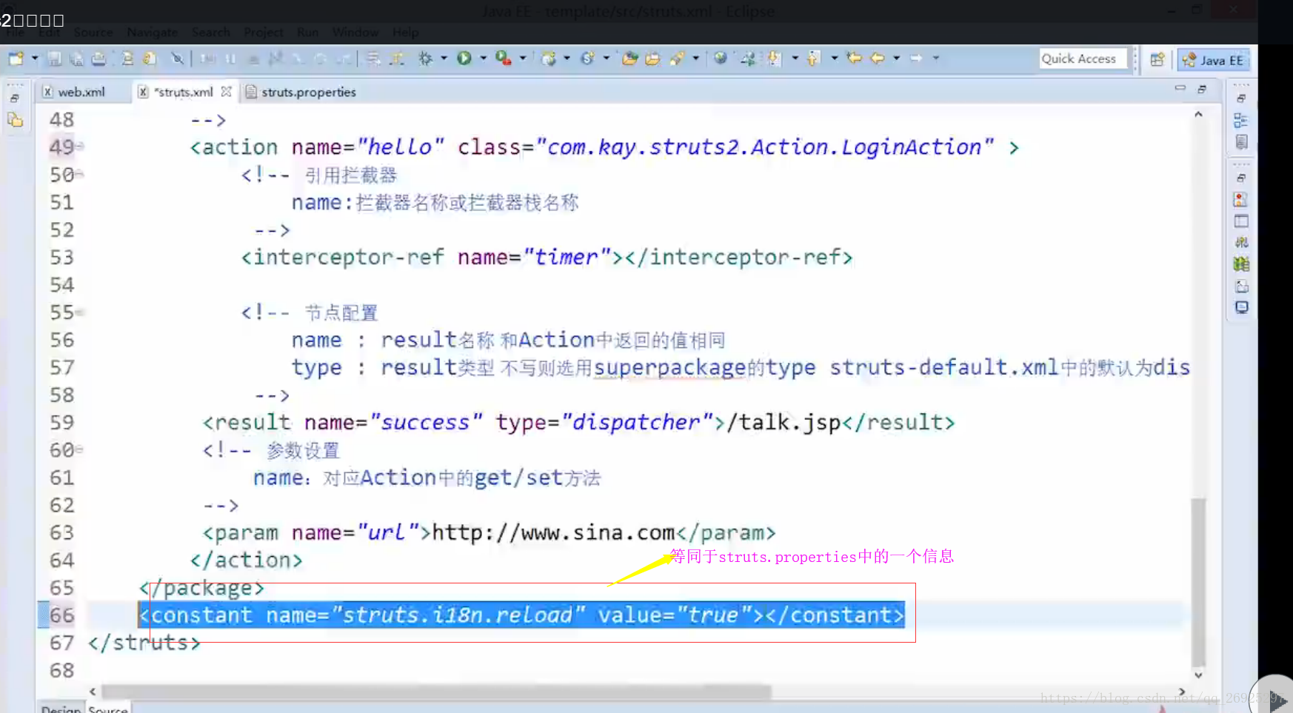Screen dimensions: 1293x713
Task: Restore the left side view stack
Action: point(15,98)
